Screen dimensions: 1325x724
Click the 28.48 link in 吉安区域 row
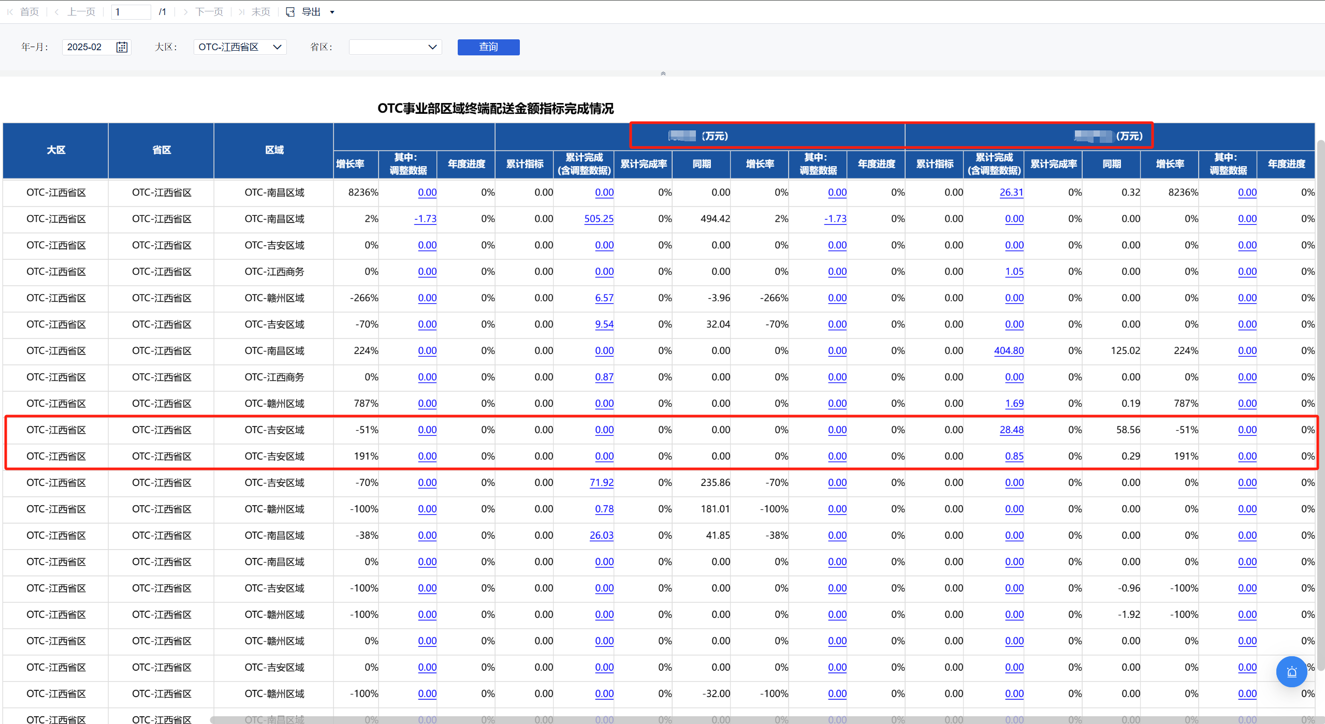point(1011,430)
